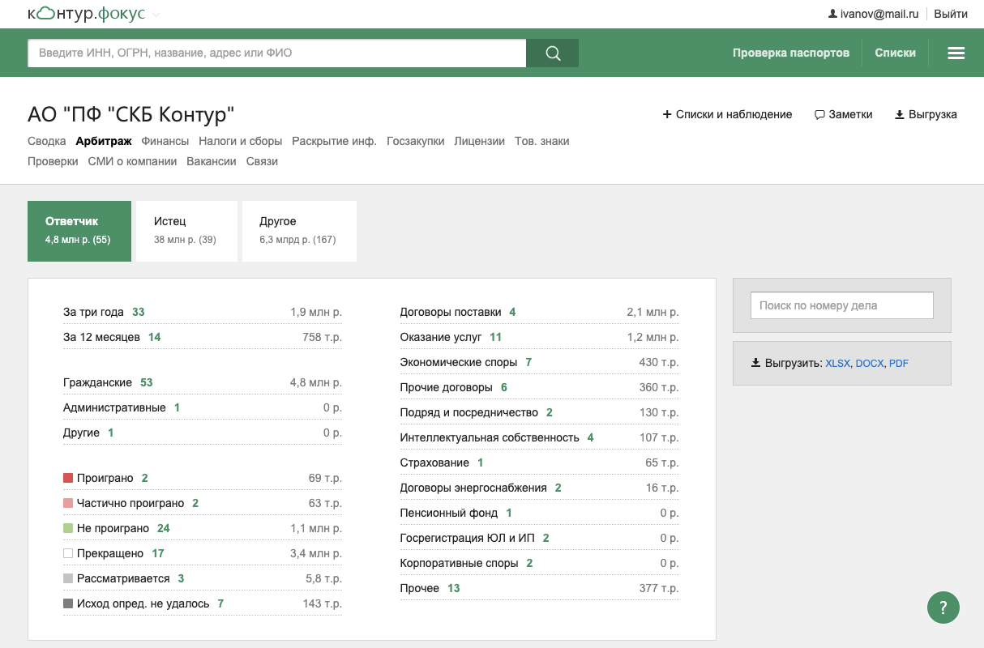Focus the Поиск по номеру дела field
Viewport: 984px width, 648px height.
point(842,305)
